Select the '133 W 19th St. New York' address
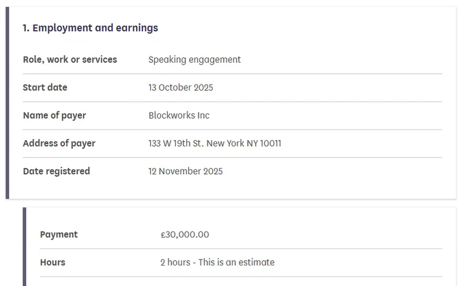 pyautogui.click(x=197, y=143)
